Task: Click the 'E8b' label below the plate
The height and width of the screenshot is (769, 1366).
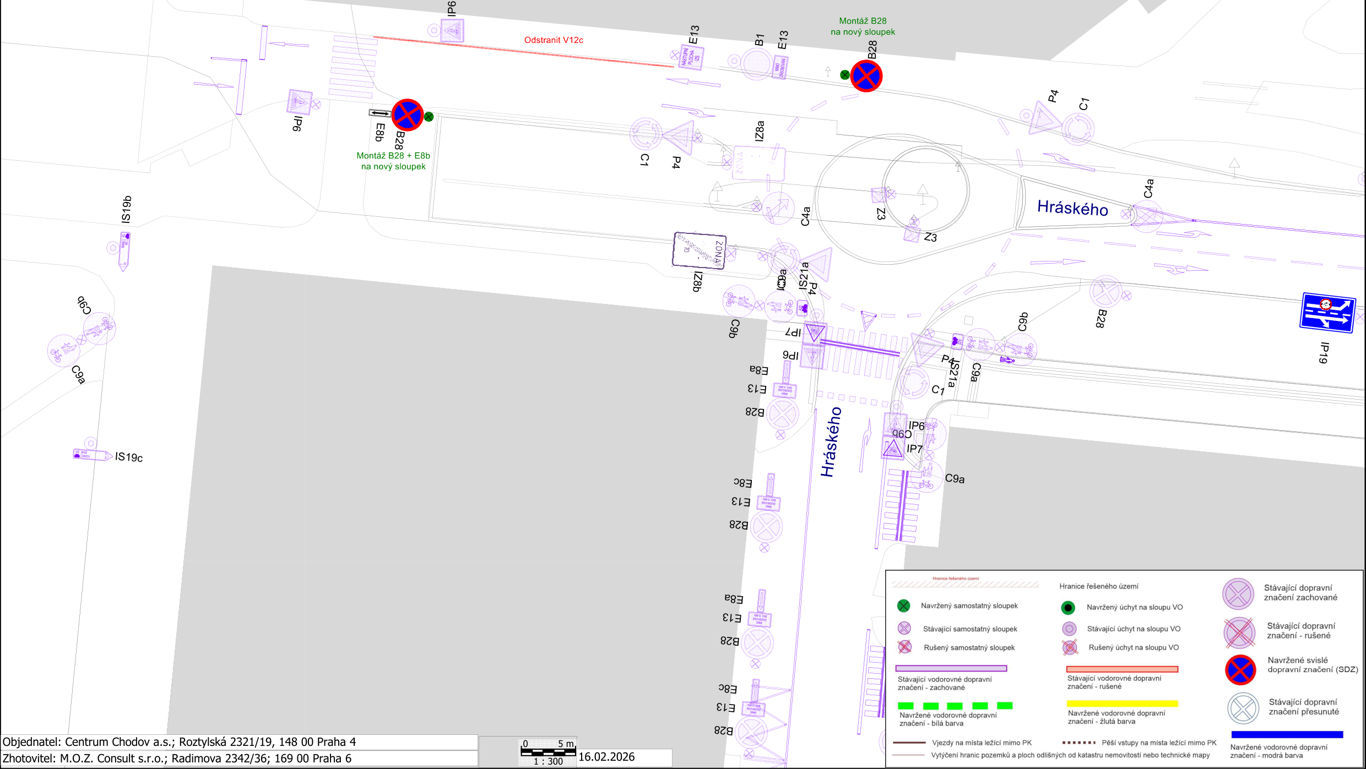Action: click(x=380, y=132)
